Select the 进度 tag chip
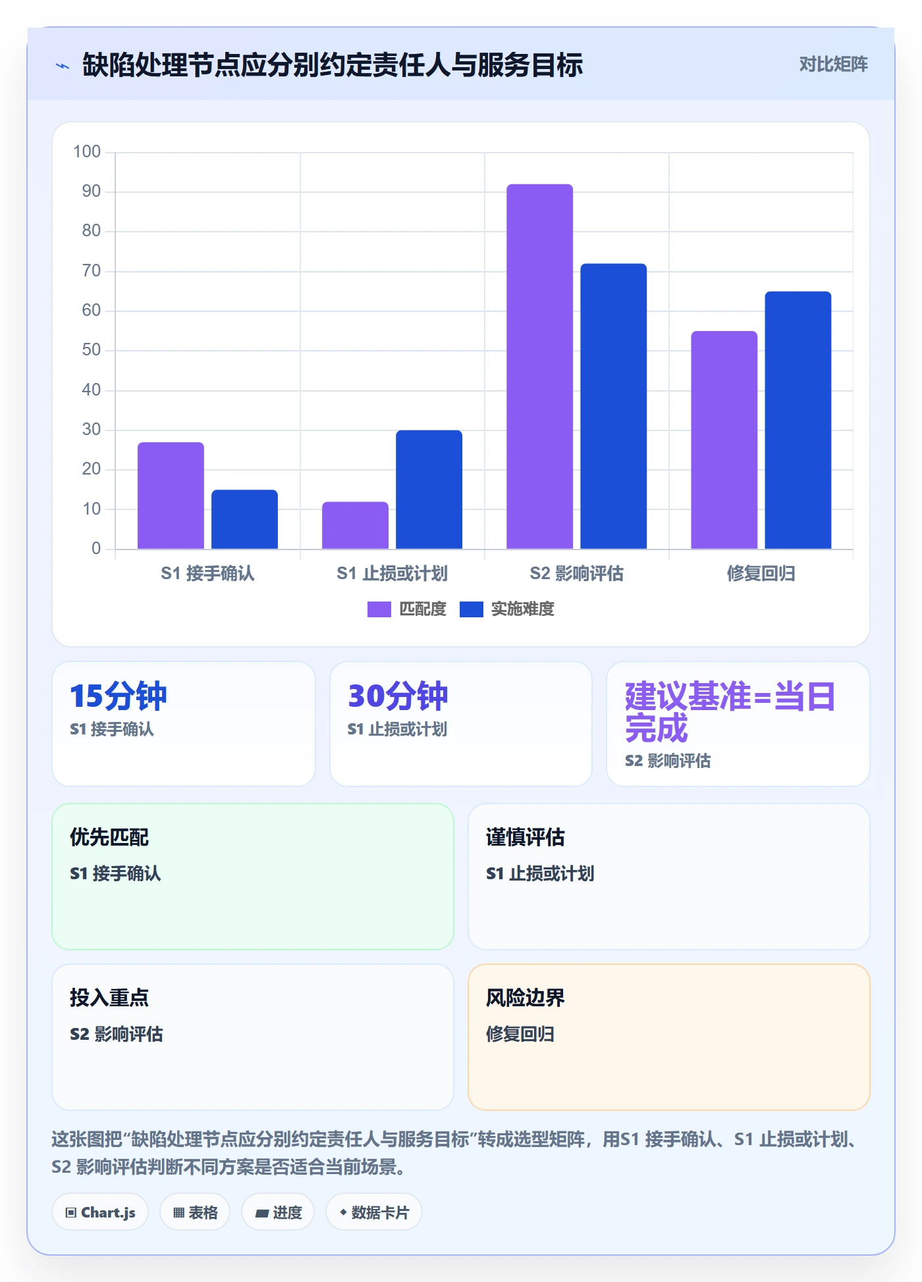The width and height of the screenshot is (922, 1282). (x=278, y=1212)
